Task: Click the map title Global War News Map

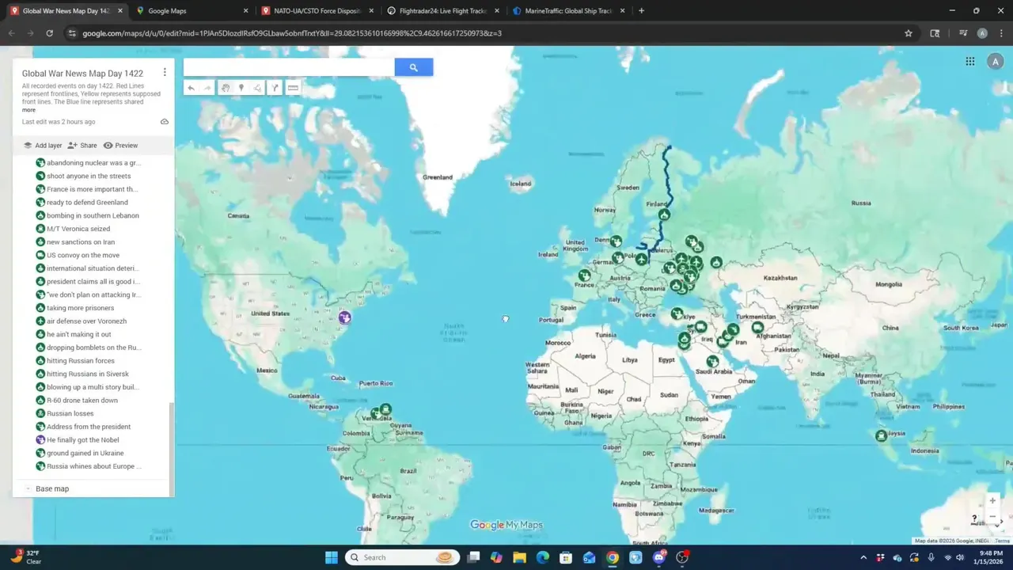Action: [x=82, y=74]
